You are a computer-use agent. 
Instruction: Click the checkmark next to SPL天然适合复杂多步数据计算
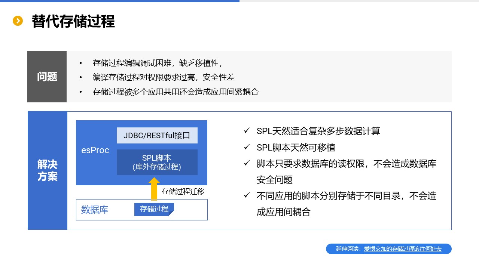point(247,131)
